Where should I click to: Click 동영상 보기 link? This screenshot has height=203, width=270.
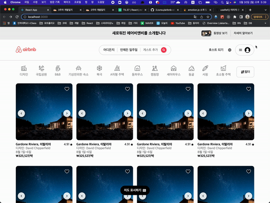(x=220, y=33)
